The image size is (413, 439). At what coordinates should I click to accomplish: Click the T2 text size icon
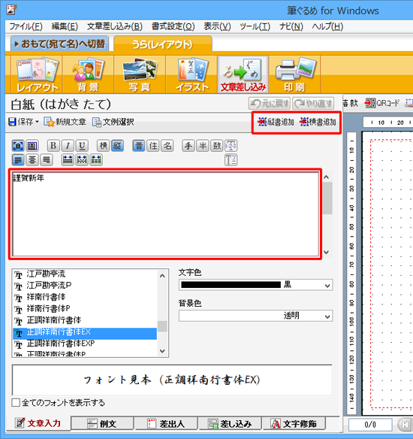[x=231, y=160]
